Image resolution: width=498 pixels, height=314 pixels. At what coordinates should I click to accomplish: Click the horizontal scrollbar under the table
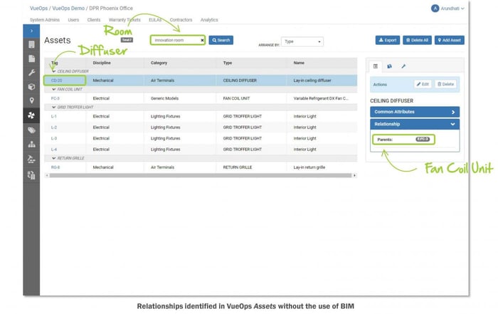click(201, 175)
